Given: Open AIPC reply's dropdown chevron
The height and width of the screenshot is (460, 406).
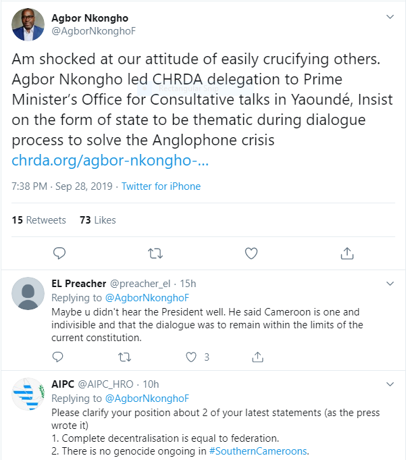Looking at the screenshot, I should (390, 384).
